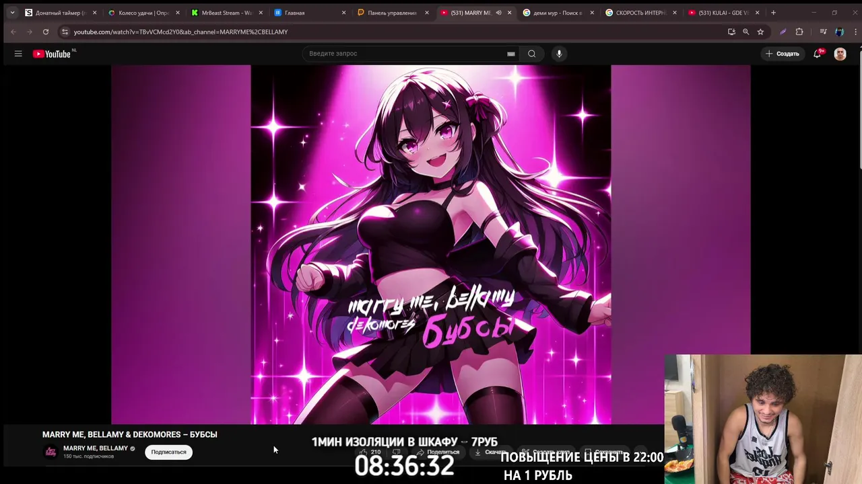
Task: Click the video player anime artwork
Action: 431,245
